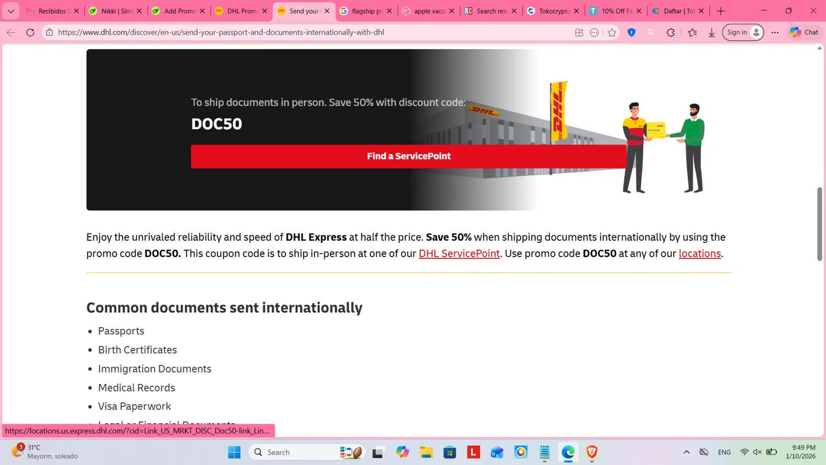Screen dimensions: 826x465
Task: Click 'Common documents sent internationally' heading
Action: point(224,307)
